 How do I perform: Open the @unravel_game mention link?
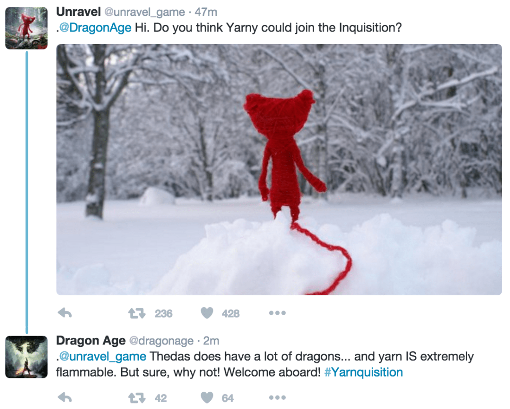[x=103, y=357]
